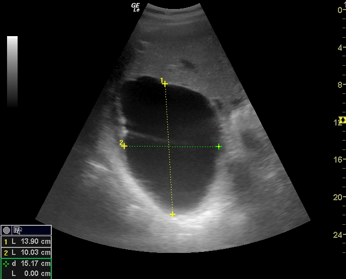Pick the left yellow caliper of measurement 2
This screenshot has width=346, height=279.
(124, 146)
